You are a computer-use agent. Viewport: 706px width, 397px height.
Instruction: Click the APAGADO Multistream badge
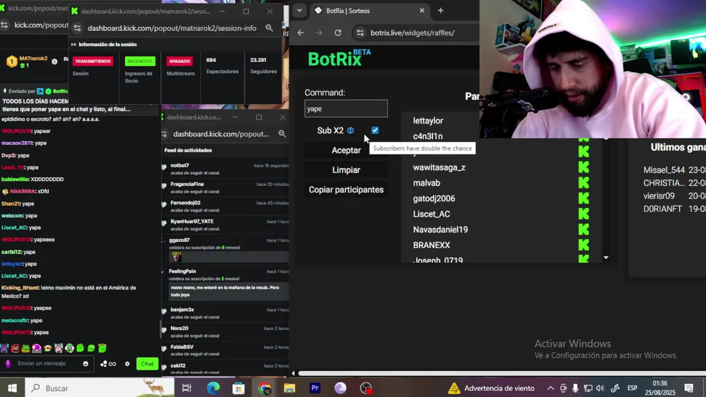pos(180,61)
